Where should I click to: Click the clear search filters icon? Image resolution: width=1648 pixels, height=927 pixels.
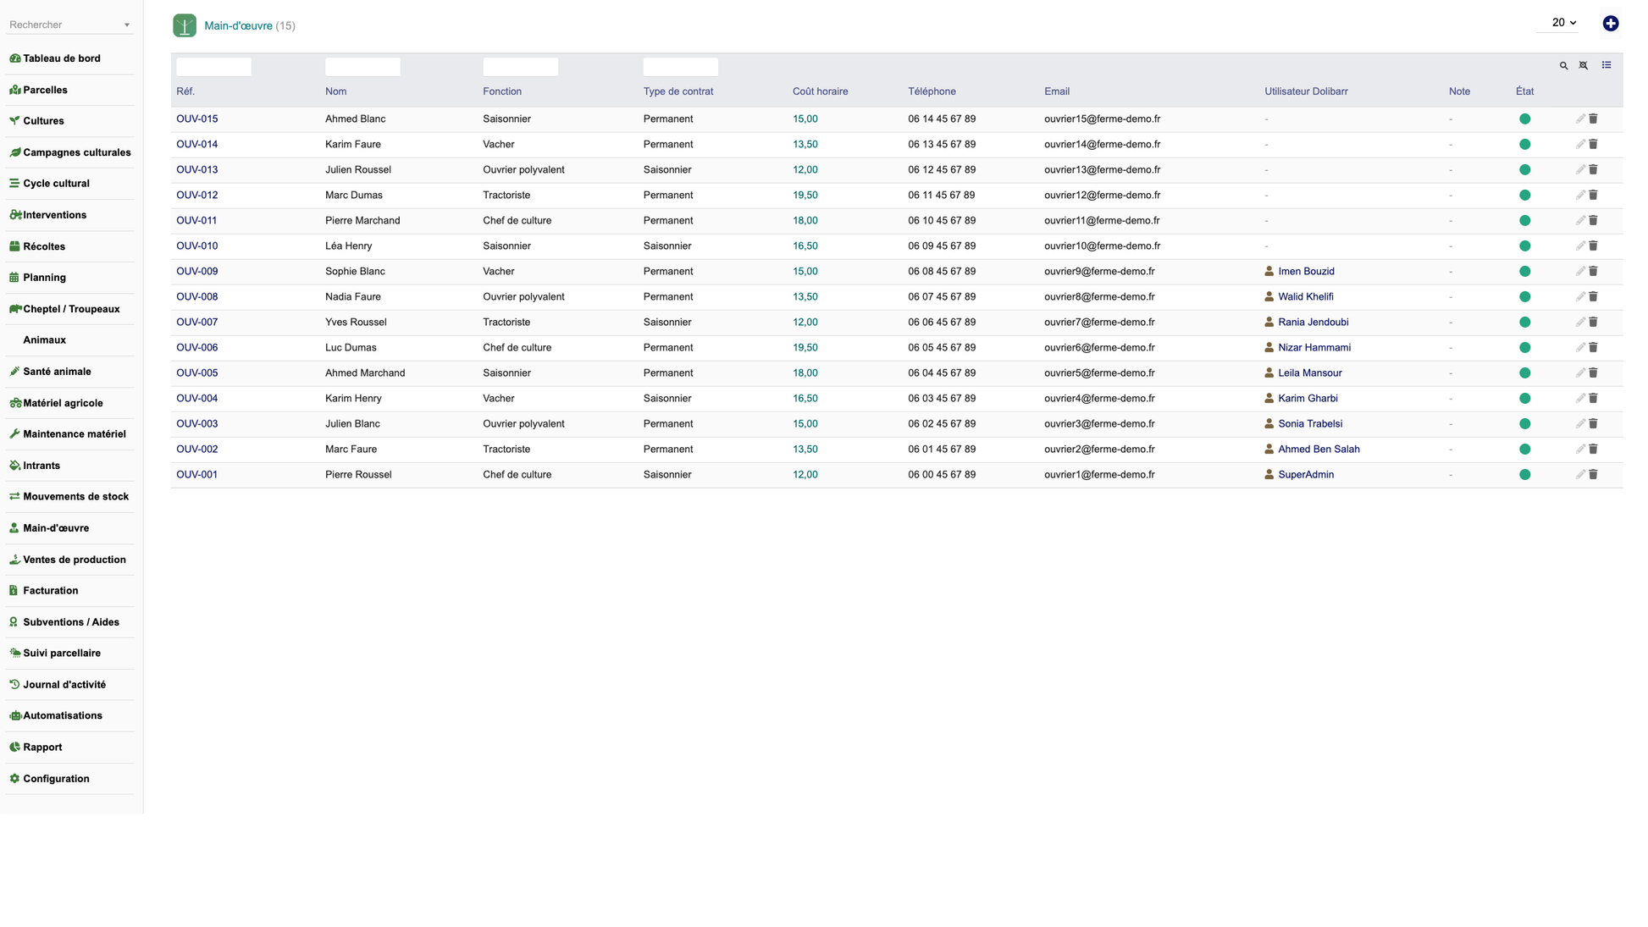(1583, 65)
